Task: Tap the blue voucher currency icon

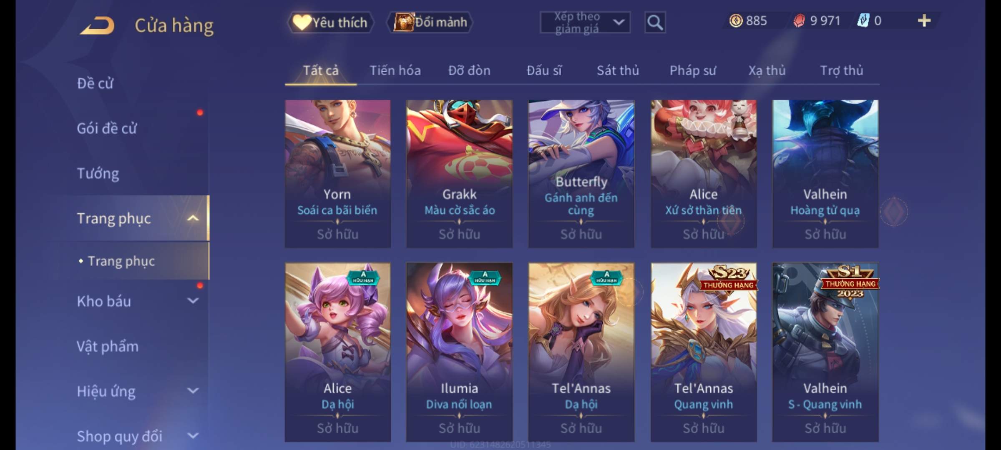Action: coord(863,21)
